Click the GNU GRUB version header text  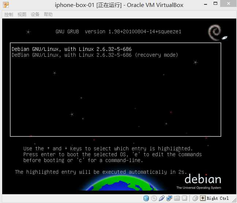tap(118, 31)
